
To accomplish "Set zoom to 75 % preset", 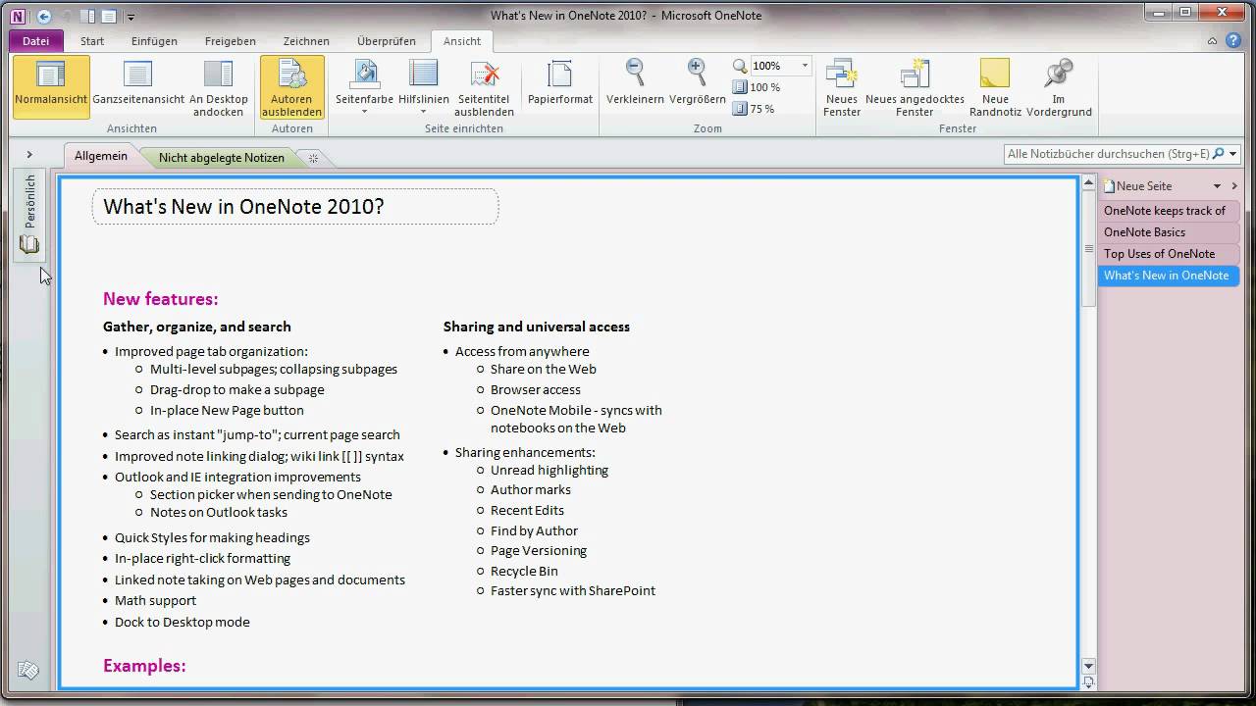I will [x=754, y=109].
